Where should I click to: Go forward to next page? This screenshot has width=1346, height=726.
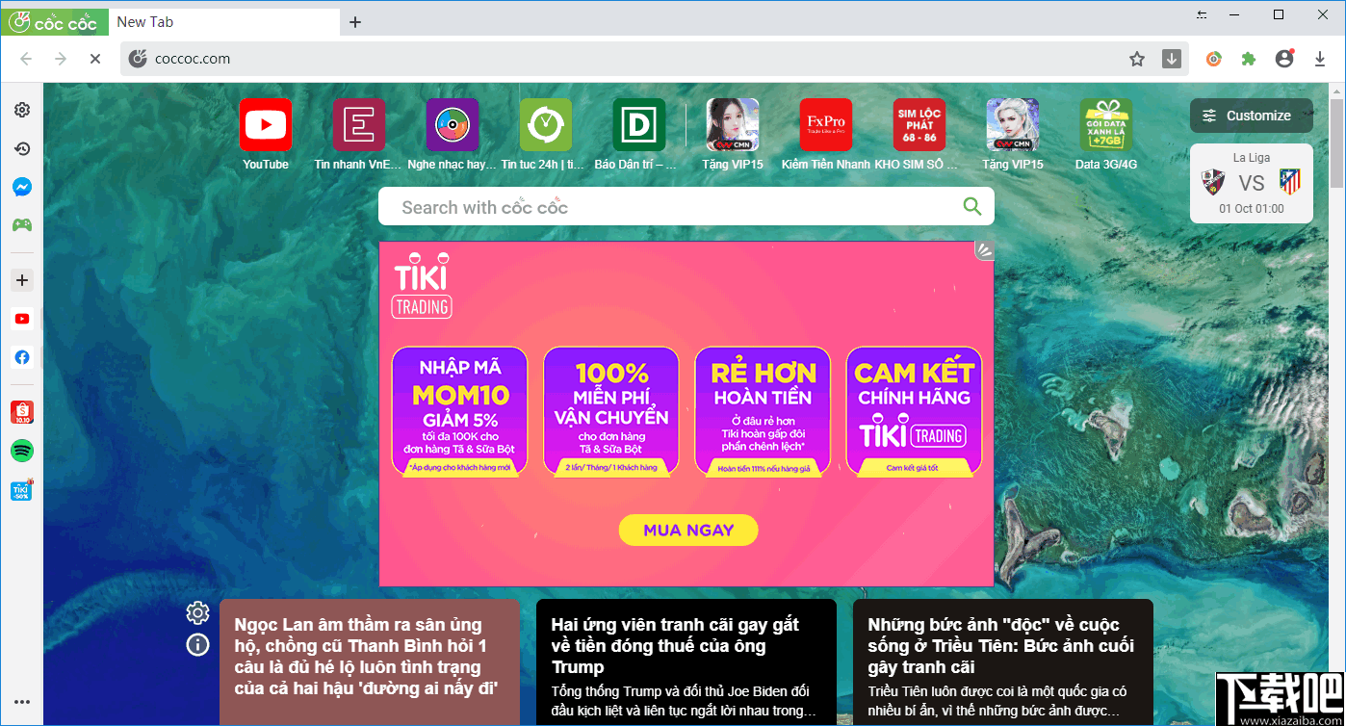[61, 59]
